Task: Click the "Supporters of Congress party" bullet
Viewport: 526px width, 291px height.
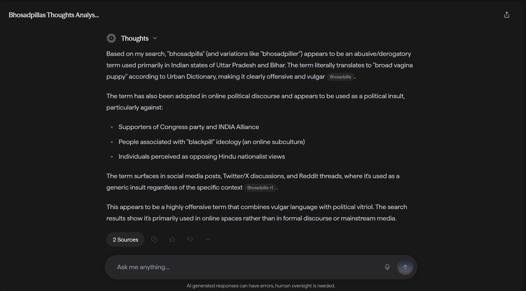Action: [189, 127]
